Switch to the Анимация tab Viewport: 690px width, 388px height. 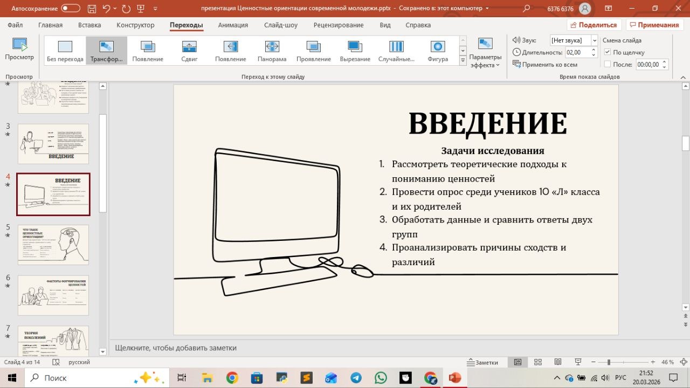tap(233, 25)
